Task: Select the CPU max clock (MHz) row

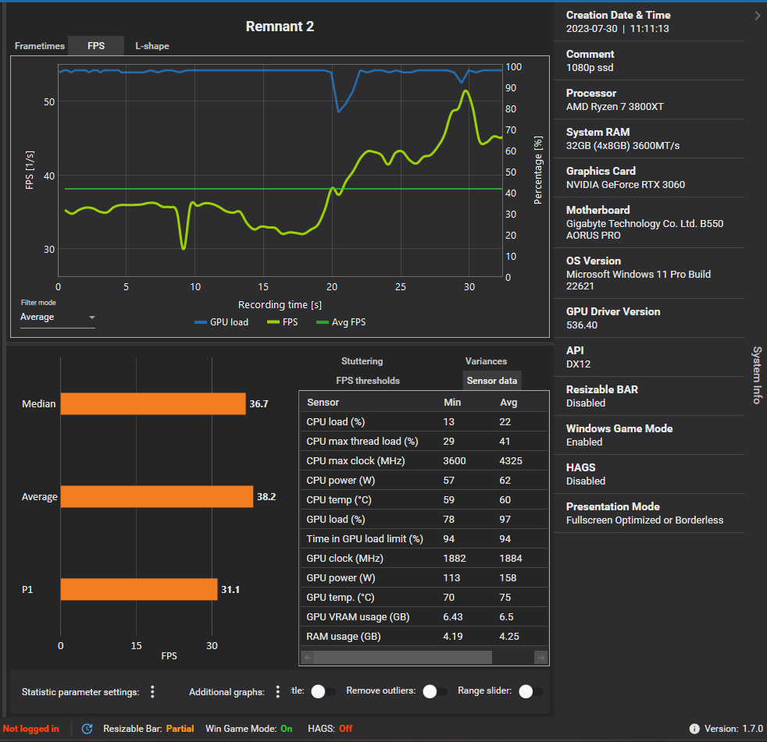Action: pyautogui.click(x=423, y=460)
